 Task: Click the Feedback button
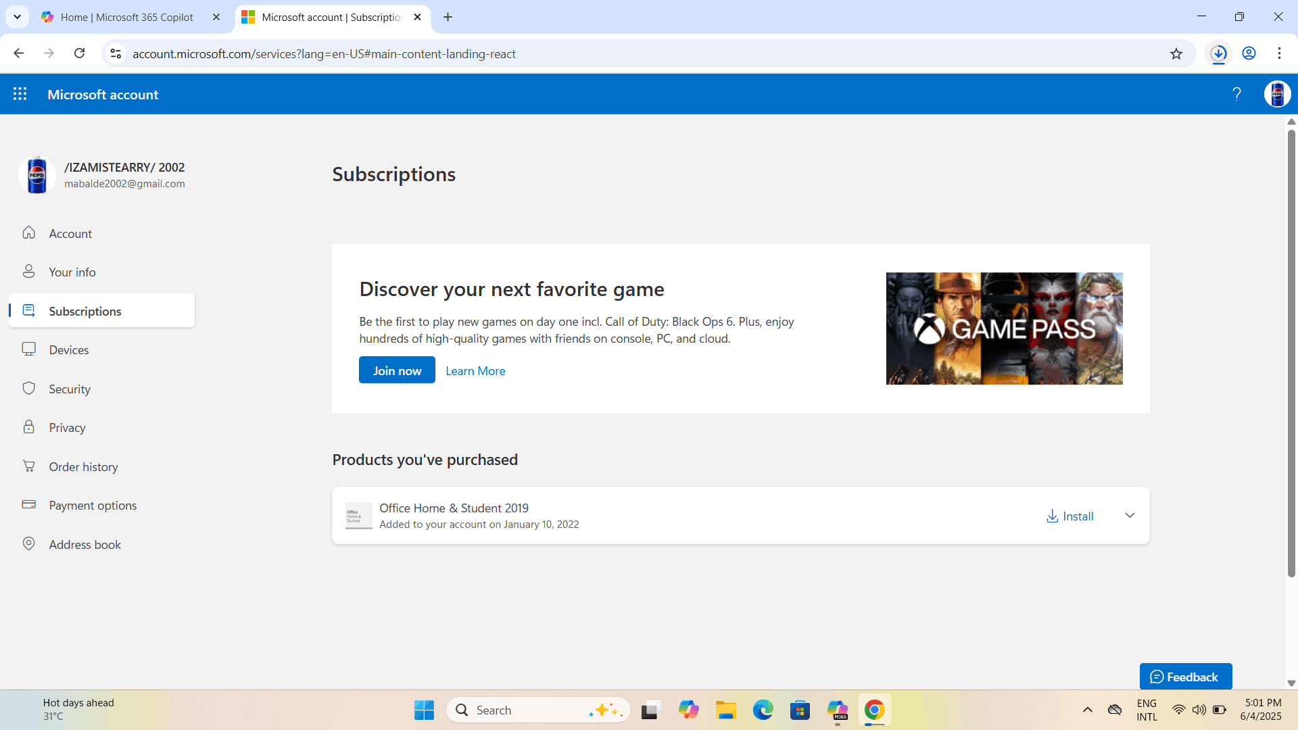pyautogui.click(x=1185, y=677)
